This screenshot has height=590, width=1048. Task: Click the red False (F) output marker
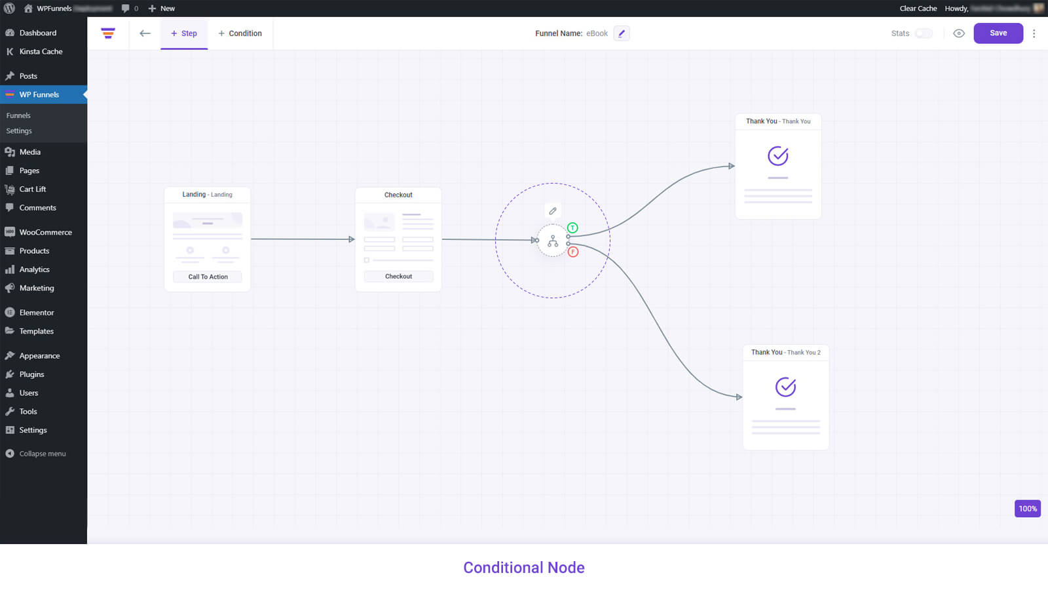573,252
